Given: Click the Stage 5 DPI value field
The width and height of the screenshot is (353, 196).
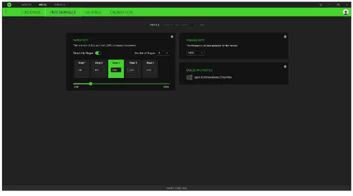Looking at the screenshot, I should click(x=150, y=70).
